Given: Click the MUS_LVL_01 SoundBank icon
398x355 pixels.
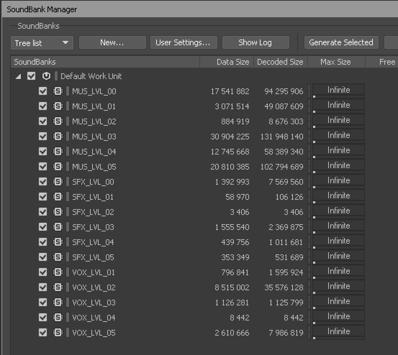Looking at the screenshot, I should [58, 106].
